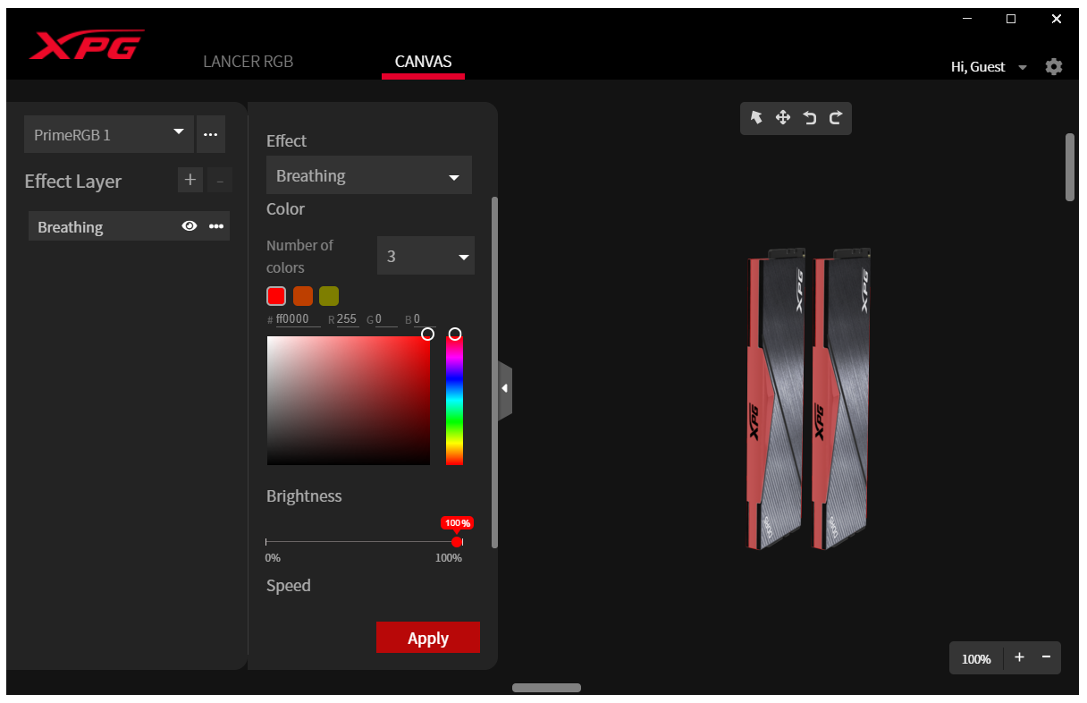Select the pointer arrow tool
Screen dimensions: 1087x703
pos(756,117)
